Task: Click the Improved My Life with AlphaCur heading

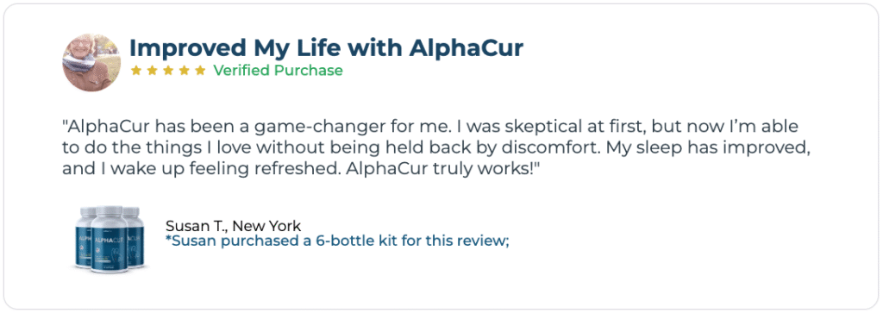Action: coord(326,48)
